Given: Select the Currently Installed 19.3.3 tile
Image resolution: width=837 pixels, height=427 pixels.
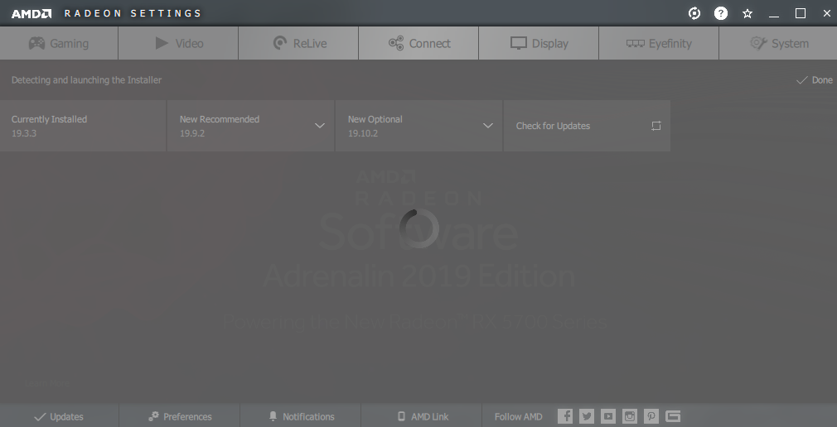Looking at the screenshot, I should coord(83,126).
